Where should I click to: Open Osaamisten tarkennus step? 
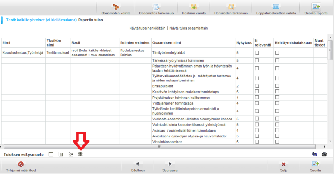tap(156, 9)
